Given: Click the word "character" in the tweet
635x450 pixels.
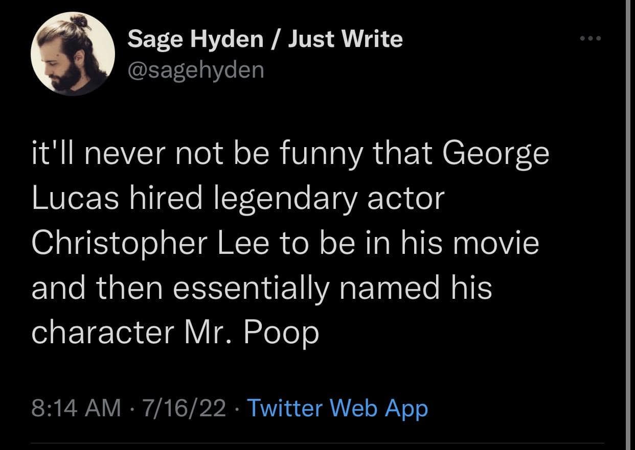Looking at the screenshot, I should [x=103, y=332].
